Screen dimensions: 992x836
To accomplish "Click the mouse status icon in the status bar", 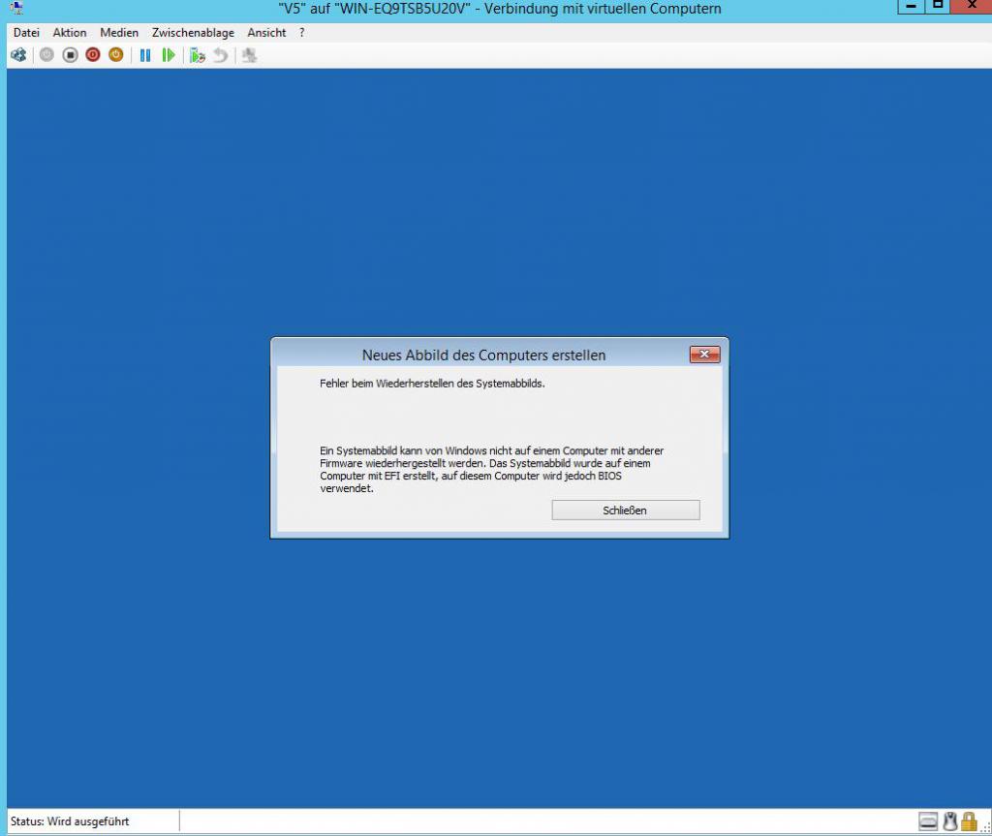I will (x=949, y=821).
